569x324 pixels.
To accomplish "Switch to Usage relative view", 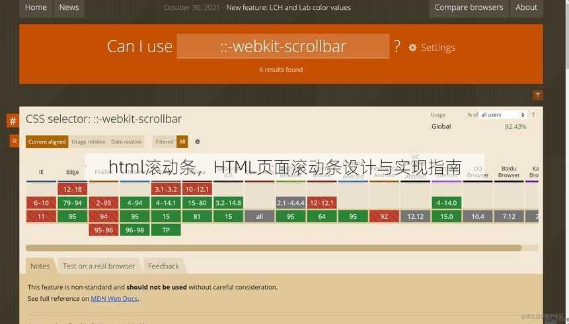I will (88, 142).
